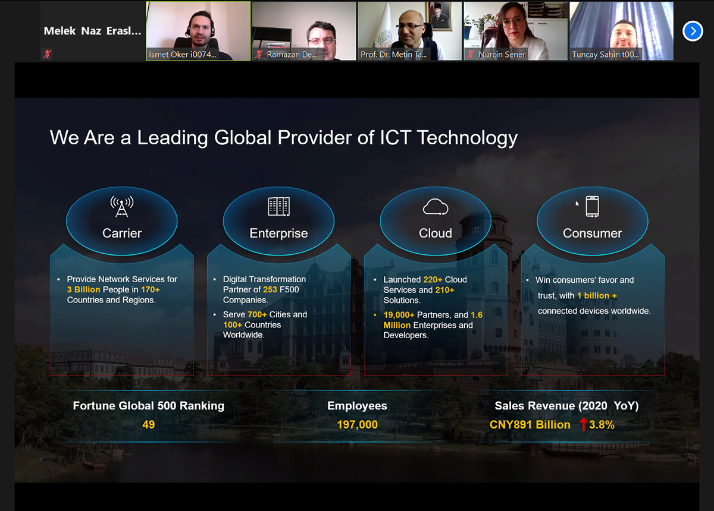Click Ramazan's muted microphone icon
This screenshot has height=511, width=714.
point(259,55)
